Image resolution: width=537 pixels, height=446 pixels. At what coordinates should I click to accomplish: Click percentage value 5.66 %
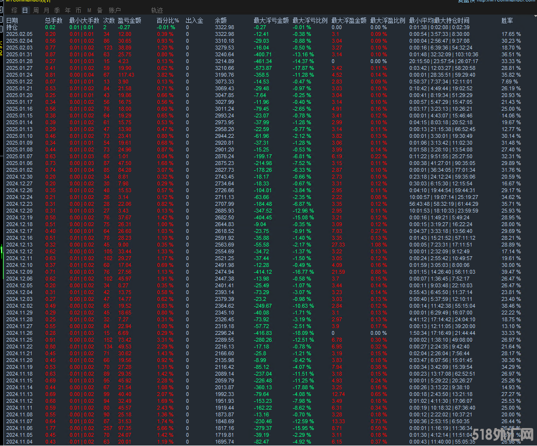165,428
